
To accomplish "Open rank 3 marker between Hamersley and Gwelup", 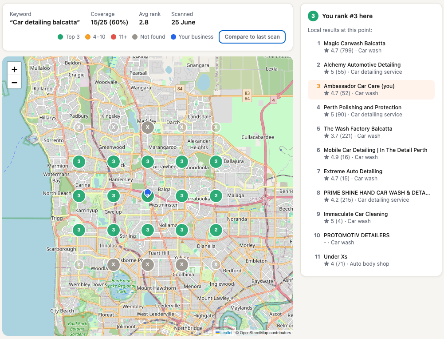I will click(x=113, y=196).
